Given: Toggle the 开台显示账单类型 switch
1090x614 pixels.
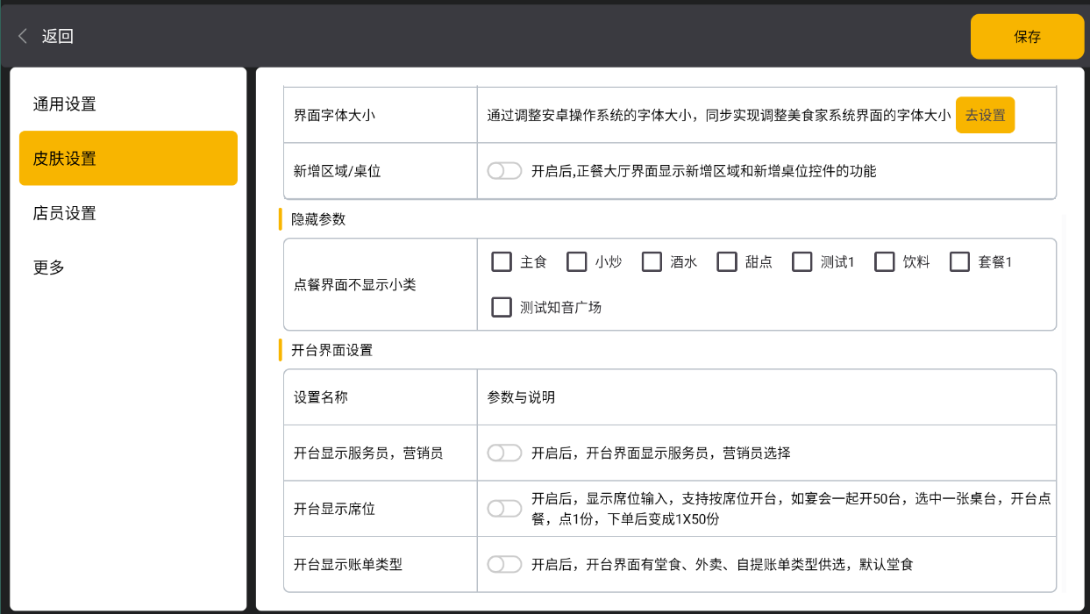Looking at the screenshot, I should (504, 564).
